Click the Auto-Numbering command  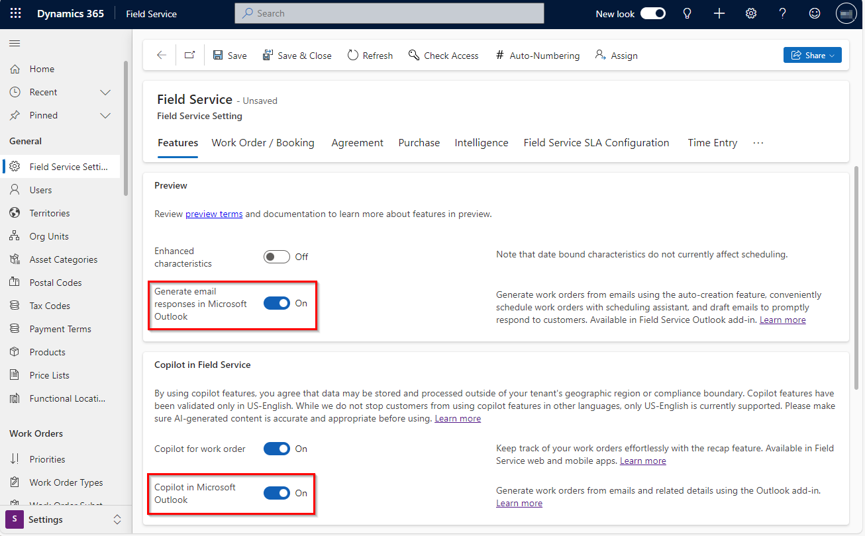[x=537, y=56]
